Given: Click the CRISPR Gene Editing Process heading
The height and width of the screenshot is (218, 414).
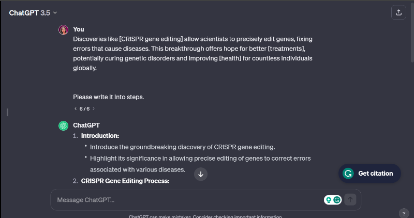Looking at the screenshot, I should 125,181.
